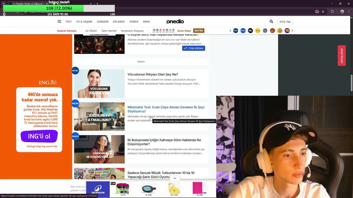This screenshot has height=198, width=353.
Task: Open the Annesinin Kopyası topic link
Action: click(x=132, y=31)
